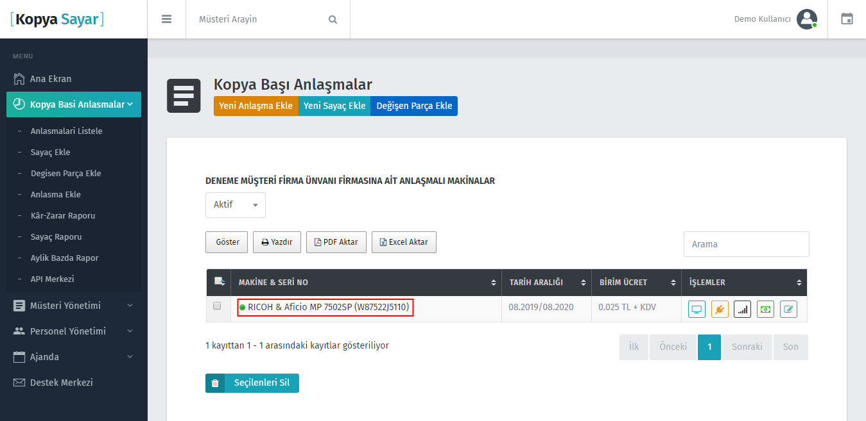Image resolution: width=866 pixels, height=421 pixels.
Task: Collapse the Kopya Basi Anlasmalar menu section
Action: coord(74,104)
